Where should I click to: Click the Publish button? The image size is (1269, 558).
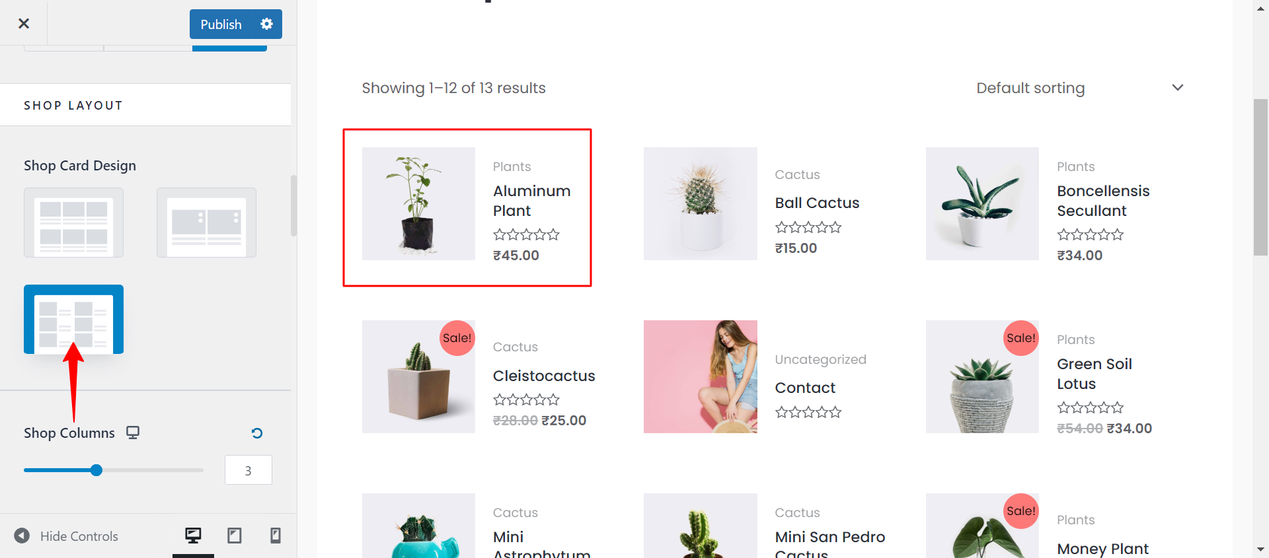coord(221,24)
